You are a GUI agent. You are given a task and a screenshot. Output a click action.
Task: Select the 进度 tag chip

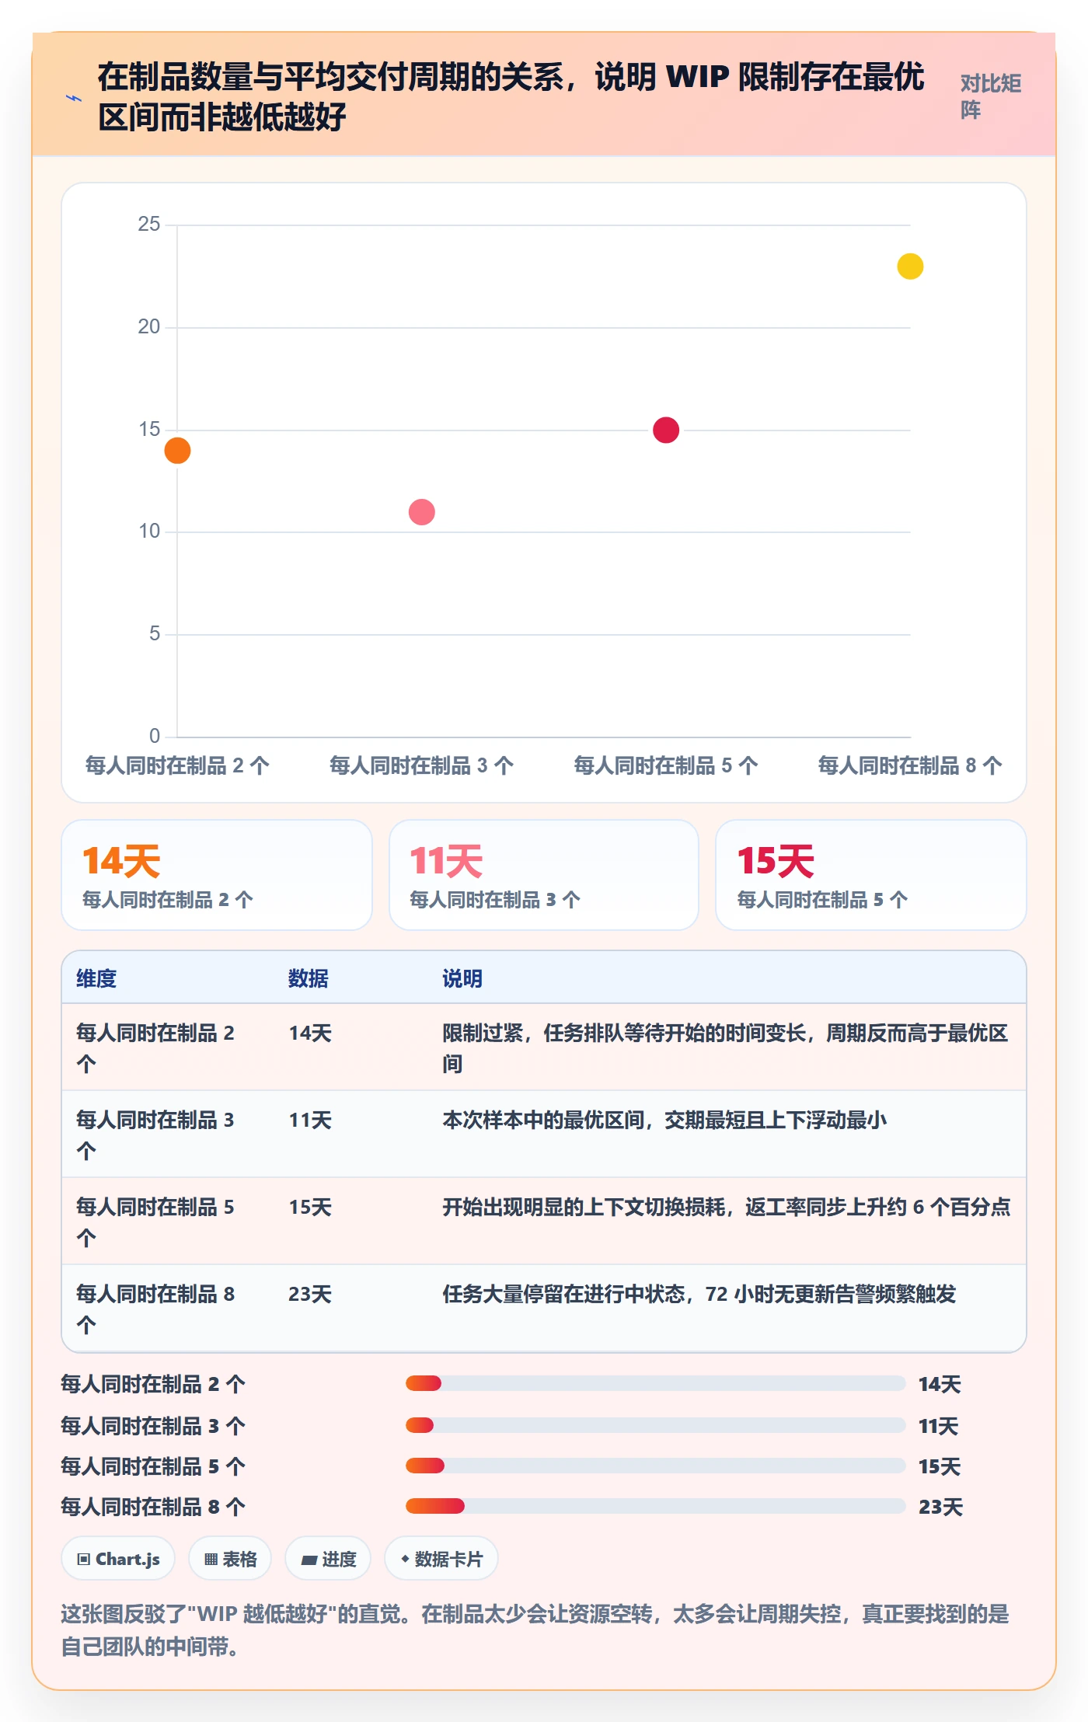tap(328, 1559)
